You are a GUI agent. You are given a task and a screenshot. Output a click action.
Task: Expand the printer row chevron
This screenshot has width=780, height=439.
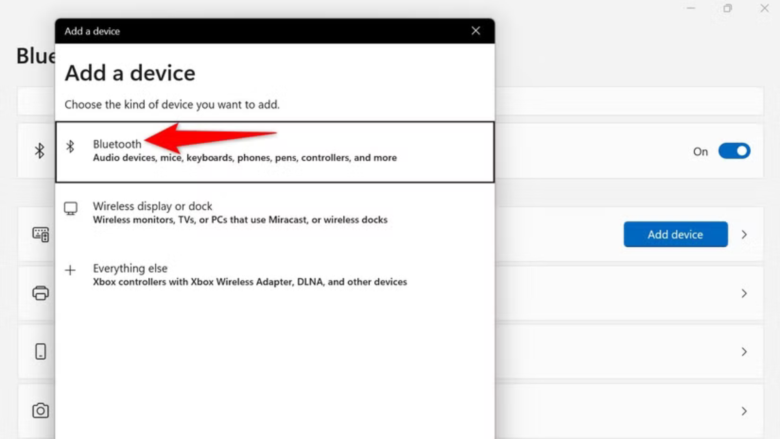pos(744,293)
